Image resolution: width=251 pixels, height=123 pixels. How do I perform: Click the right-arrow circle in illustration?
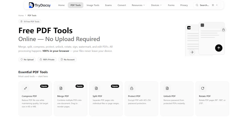coord(192,52)
